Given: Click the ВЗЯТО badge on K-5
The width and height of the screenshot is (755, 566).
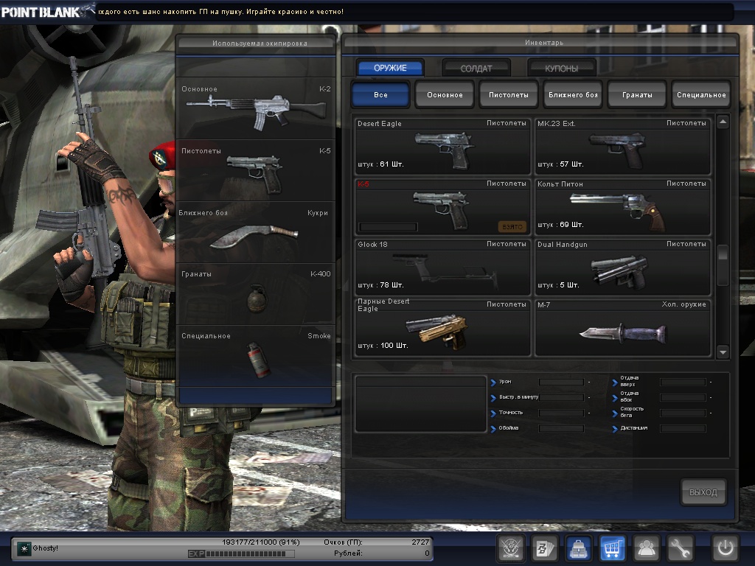Looking at the screenshot, I should (x=512, y=227).
